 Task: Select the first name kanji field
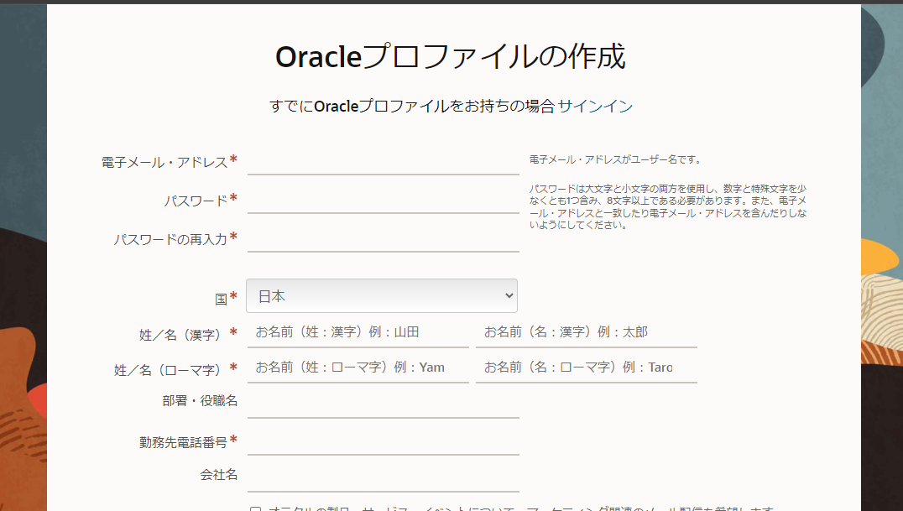[x=587, y=332]
